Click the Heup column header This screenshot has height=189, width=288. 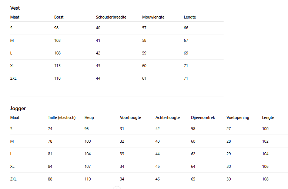click(89, 118)
